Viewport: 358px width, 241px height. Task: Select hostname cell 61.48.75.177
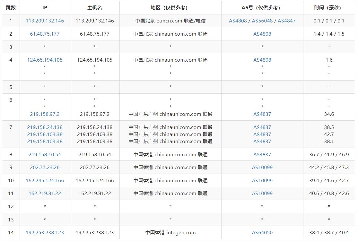(x=95, y=34)
